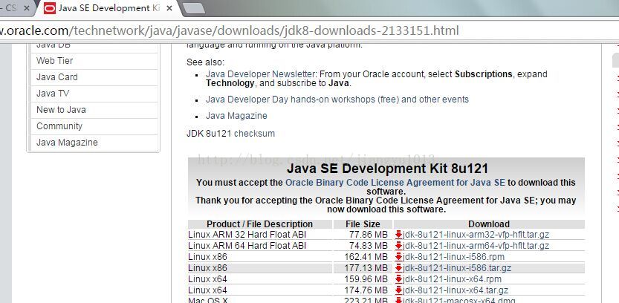The height and width of the screenshot is (303, 619).
Task: Click the File Size column header
Action: (x=363, y=224)
